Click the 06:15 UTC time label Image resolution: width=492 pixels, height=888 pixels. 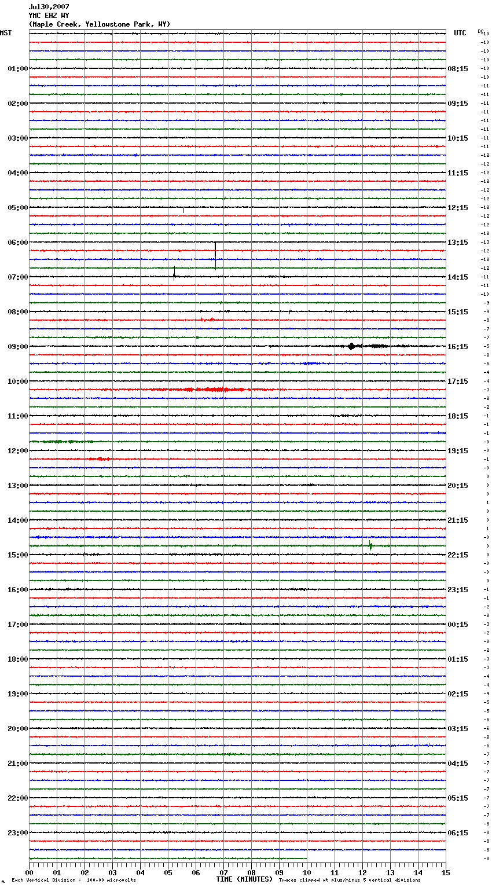pos(458,833)
